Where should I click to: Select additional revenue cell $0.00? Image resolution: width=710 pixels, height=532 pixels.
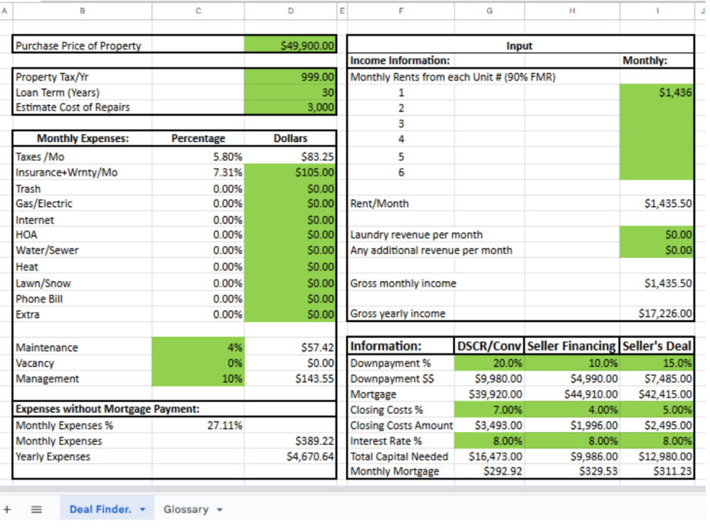pyautogui.click(x=657, y=250)
